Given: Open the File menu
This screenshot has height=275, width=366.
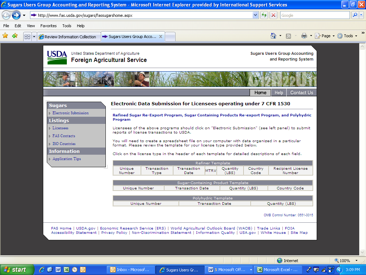Looking at the screenshot, I should pyautogui.click(x=6, y=26).
